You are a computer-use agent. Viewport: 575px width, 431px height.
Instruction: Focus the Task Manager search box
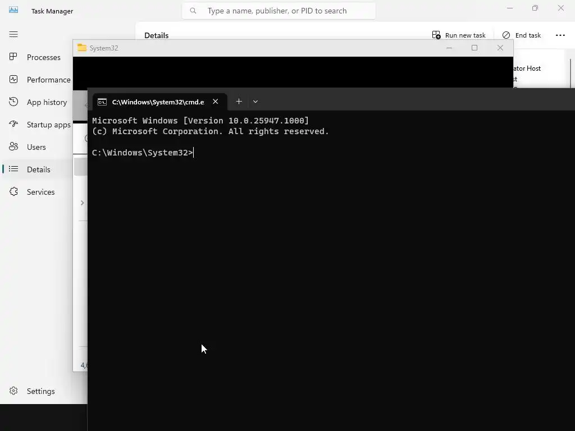click(279, 11)
